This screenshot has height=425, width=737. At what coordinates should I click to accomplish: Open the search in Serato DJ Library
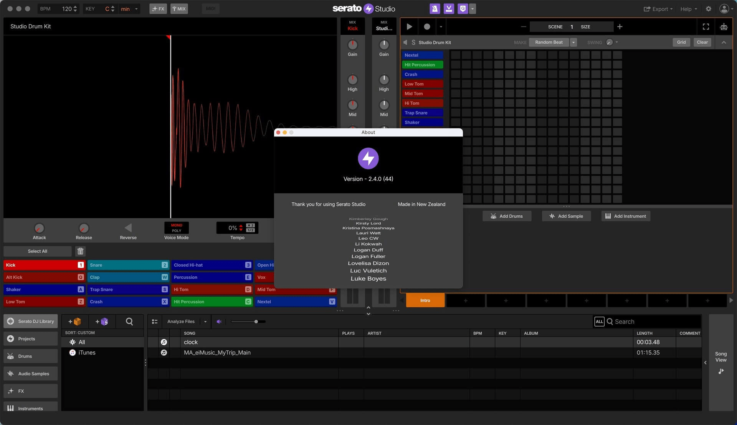[129, 322]
